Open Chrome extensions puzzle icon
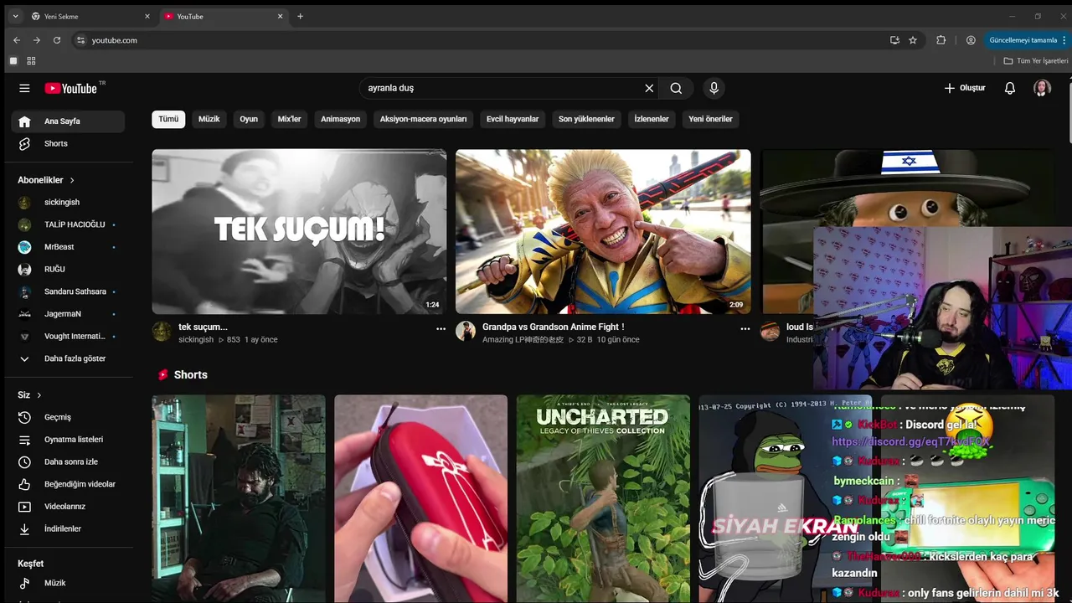The height and width of the screenshot is (603, 1072). click(941, 40)
